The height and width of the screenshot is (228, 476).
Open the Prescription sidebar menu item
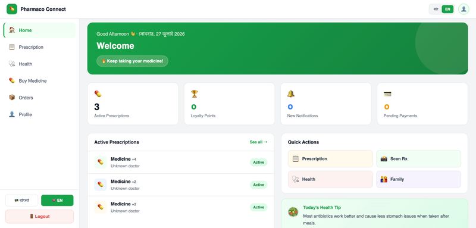[39, 47]
